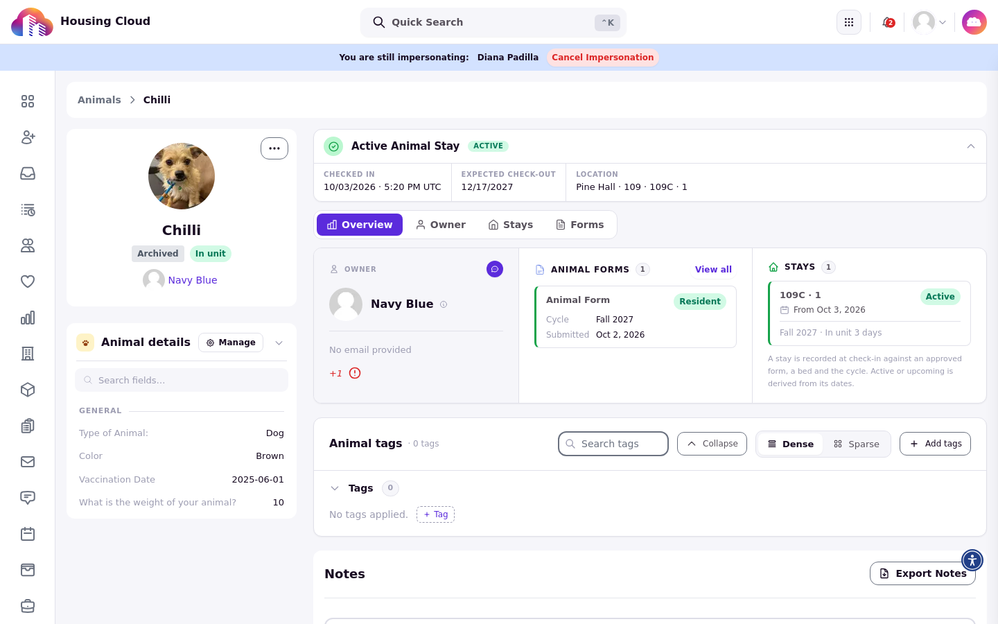This screenshot has height=624, width=998.
Task: Open Navy Blue owner link under Chilli
Action: (193, 280)
